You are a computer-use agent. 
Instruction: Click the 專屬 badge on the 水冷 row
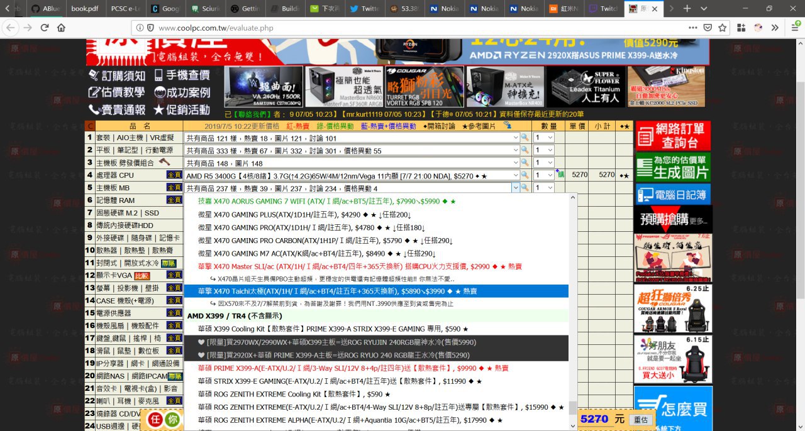168,263
